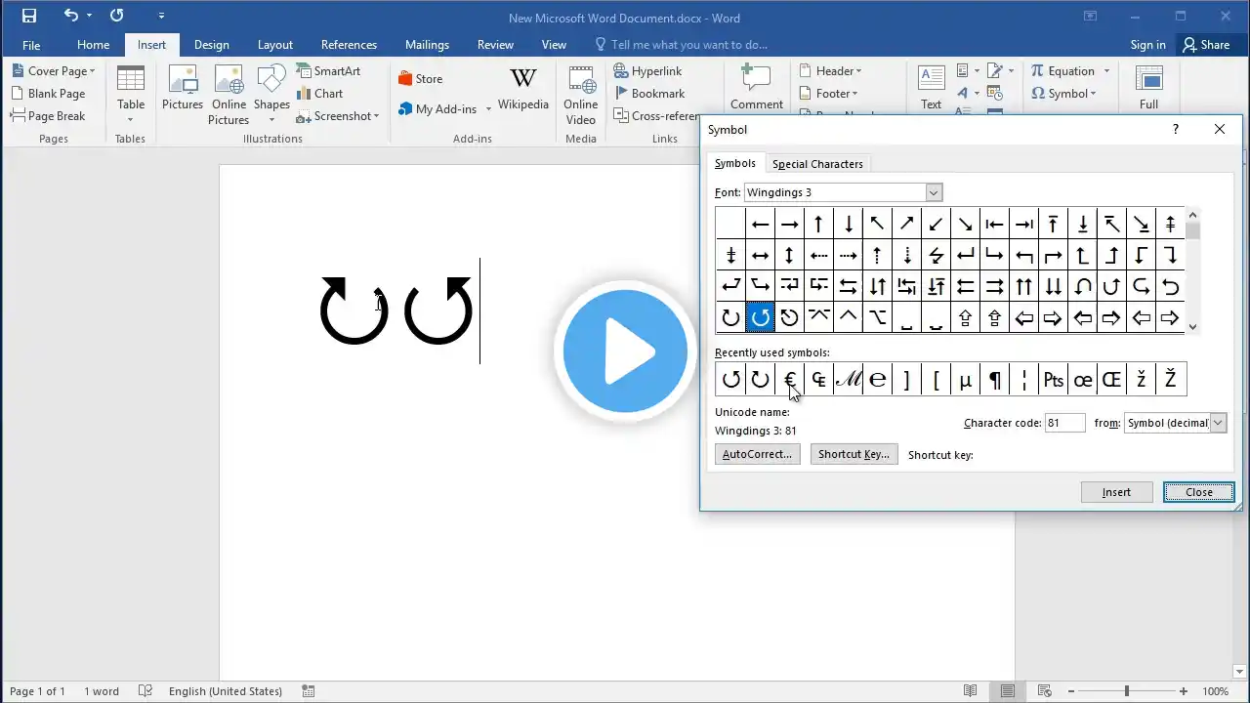1250x703 pixels.
Task: Open the Office Store add-ins
Action: click(x=421, y=79)
